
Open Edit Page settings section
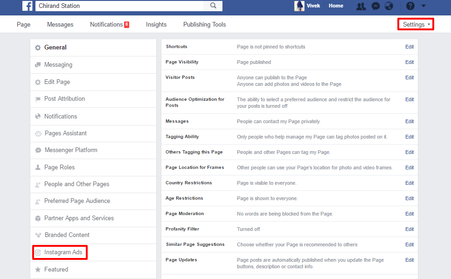tap(93, 82)
